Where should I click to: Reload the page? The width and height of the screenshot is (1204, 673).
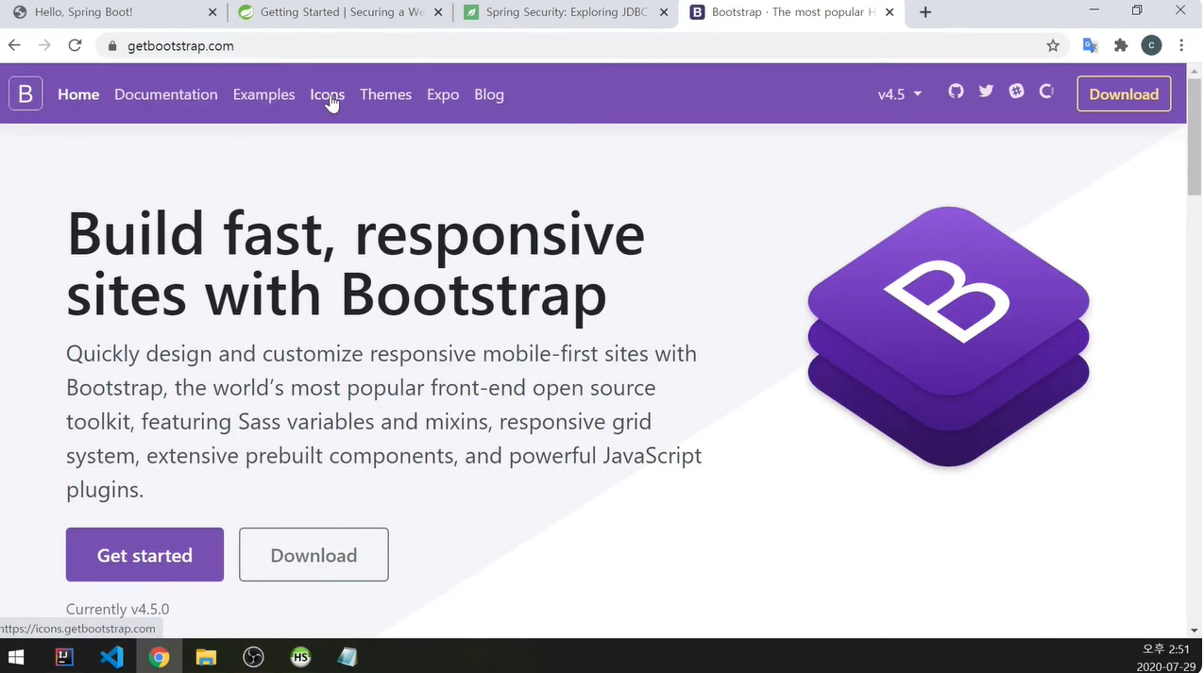(76, 45)
